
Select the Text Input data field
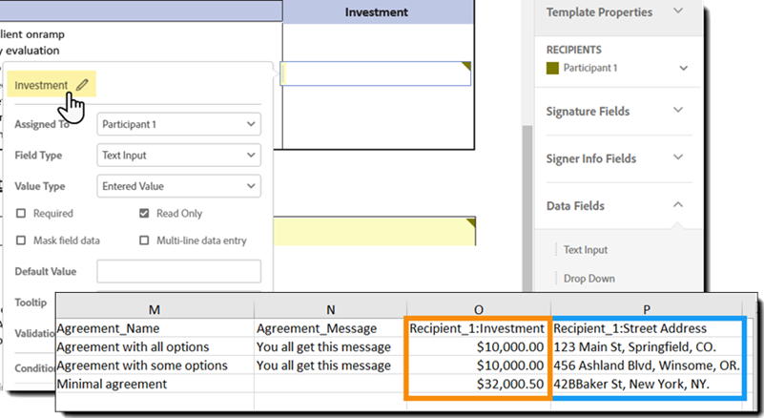[x=586, y=250]
